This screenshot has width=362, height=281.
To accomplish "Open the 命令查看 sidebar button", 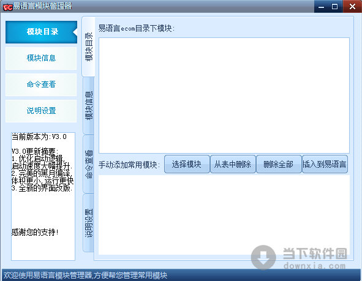I will [41, 84].
